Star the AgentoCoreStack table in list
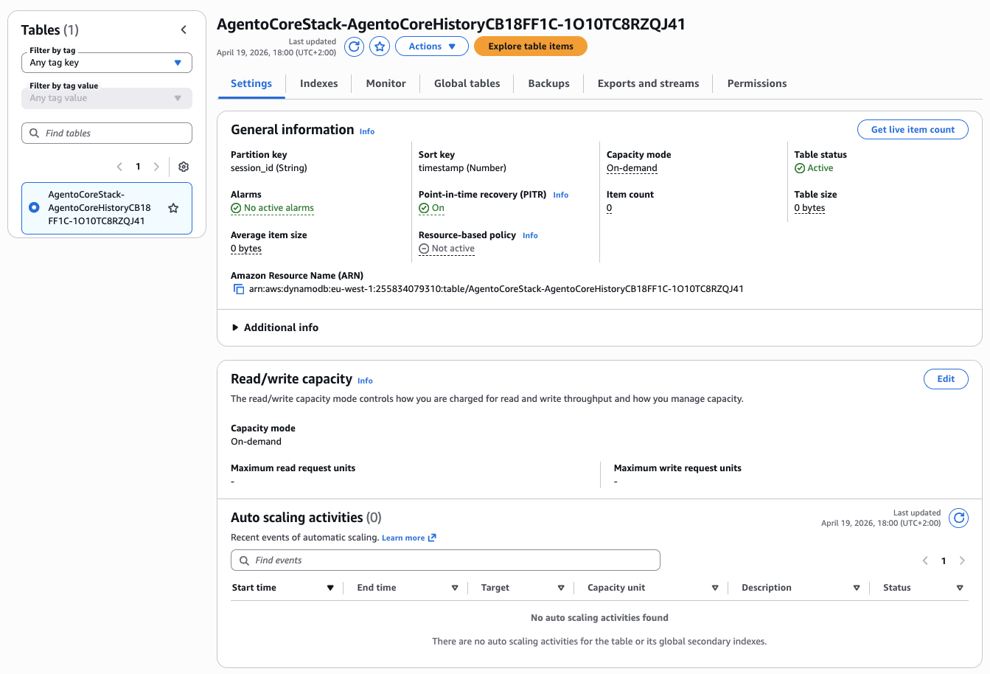 point(173,208)
